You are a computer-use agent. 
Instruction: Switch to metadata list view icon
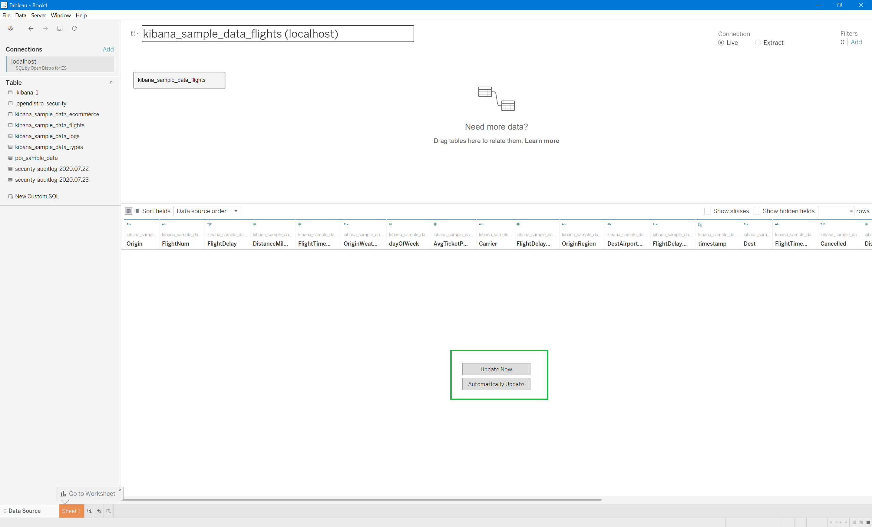point(137,211)
